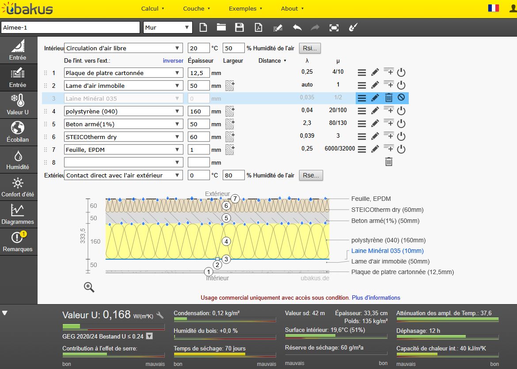Click the new document icon in toolbar
Screen dimensions: 517x369
point(203,27)
